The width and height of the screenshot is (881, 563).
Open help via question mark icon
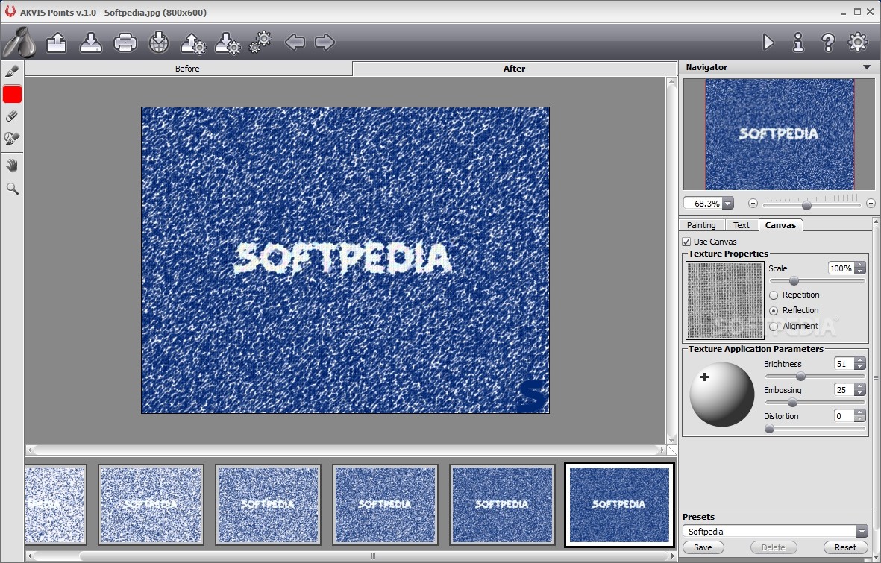click(x=827, y=43)
